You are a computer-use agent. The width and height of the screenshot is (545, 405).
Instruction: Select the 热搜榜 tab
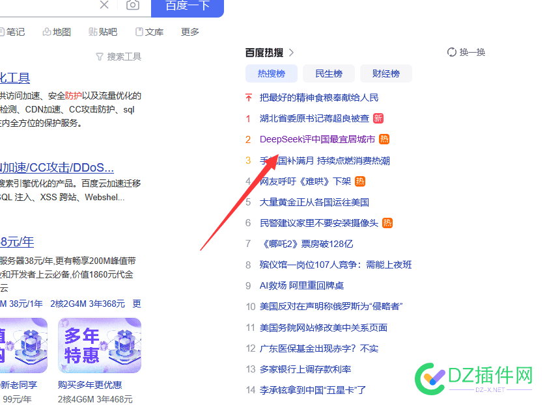click(272, 73)
